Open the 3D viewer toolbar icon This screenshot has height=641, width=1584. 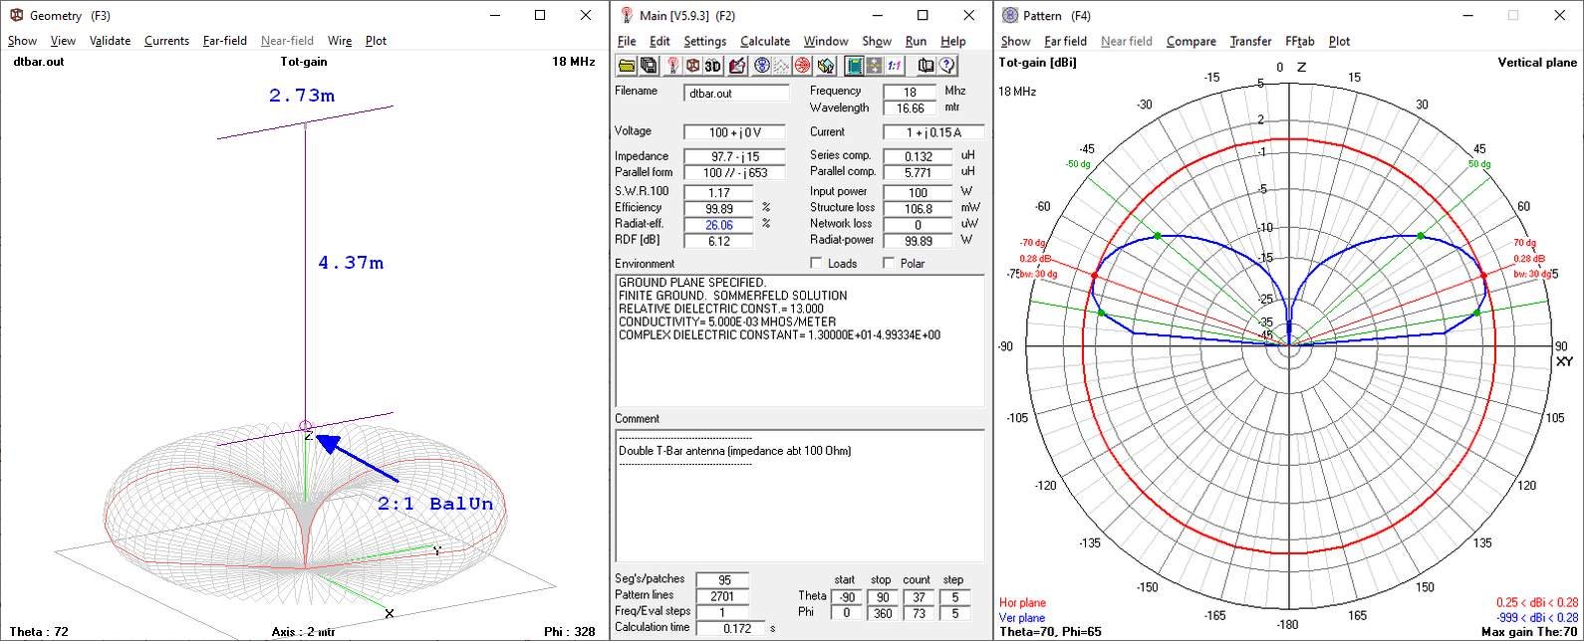pos(713,66)
